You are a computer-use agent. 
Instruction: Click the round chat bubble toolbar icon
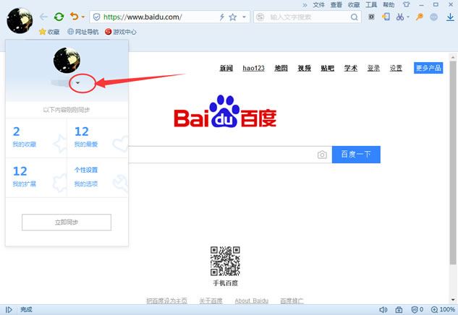point(434,17)
